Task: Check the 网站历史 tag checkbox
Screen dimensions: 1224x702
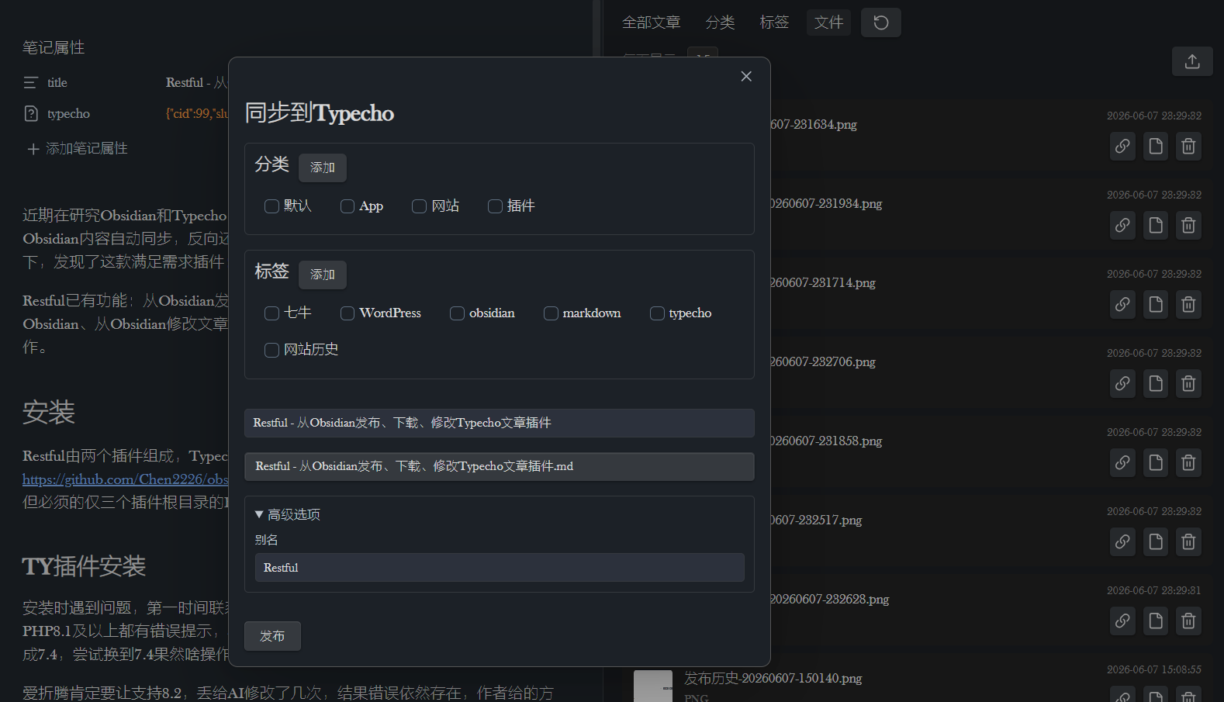Action: (271, 351)
